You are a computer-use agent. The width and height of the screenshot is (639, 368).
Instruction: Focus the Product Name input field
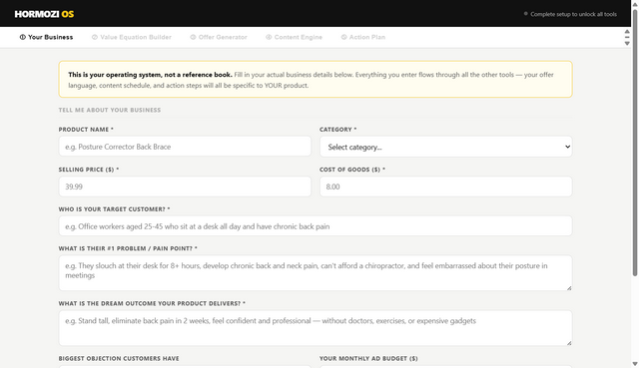[185, 147]
